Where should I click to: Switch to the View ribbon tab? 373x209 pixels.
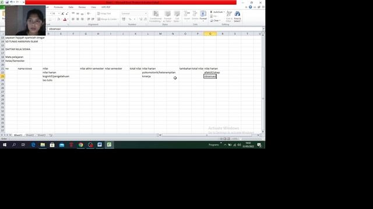click(x=93, y=8)
